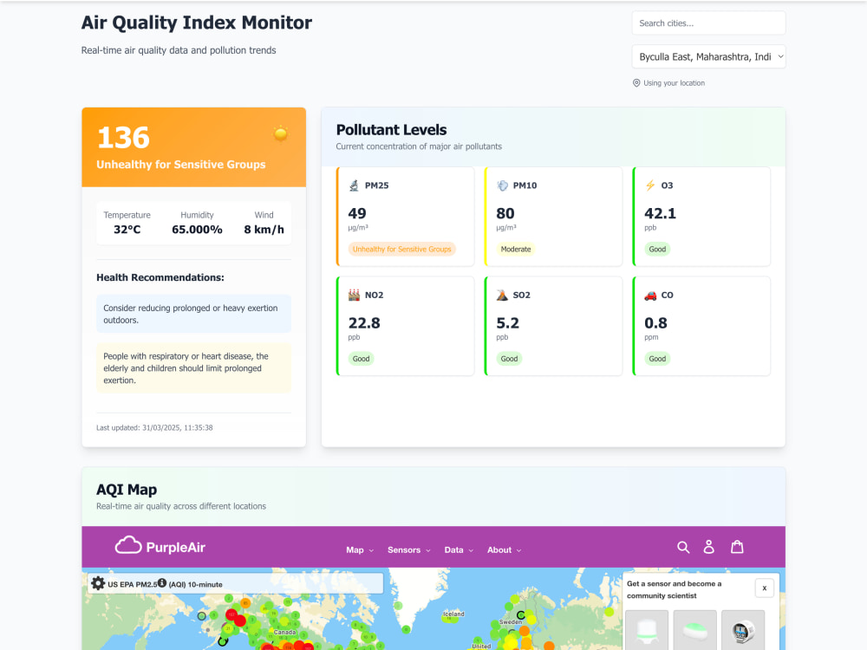Open map settings gear icon
Image resolution: width=867 pixels, height=650 pixels.
point(98,583)
